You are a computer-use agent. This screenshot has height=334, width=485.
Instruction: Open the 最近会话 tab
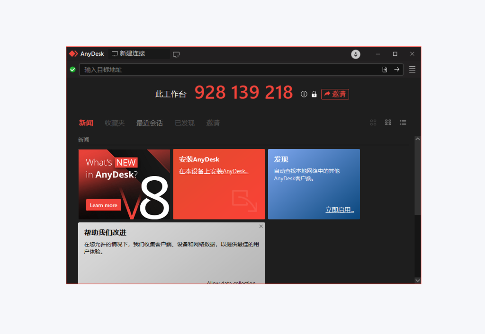pos(149,123)
